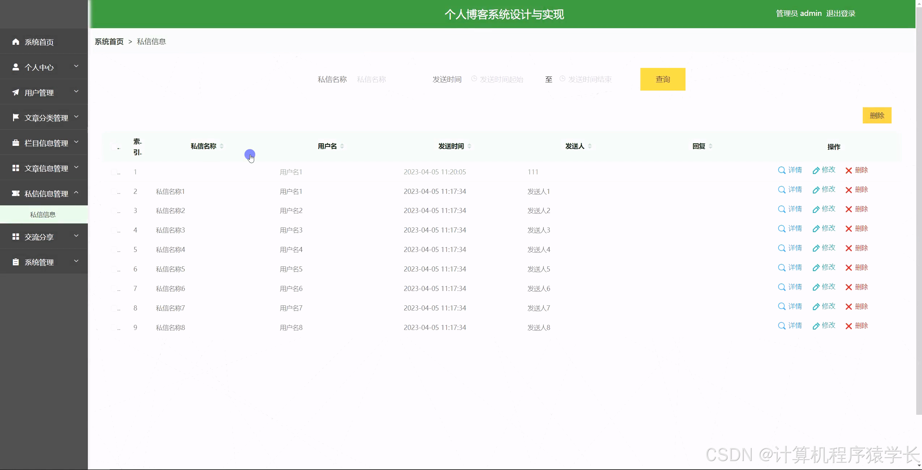Click the yellow 删除 bulk delete button
This screenshot has height=470, width=922.
pyautogui.click(x=877, y=115)
